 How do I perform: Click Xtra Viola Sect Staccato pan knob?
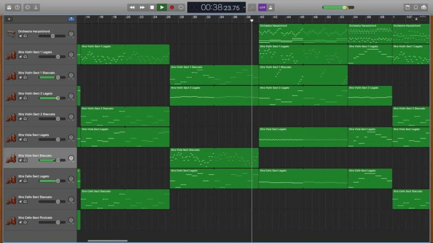[71, 158]
